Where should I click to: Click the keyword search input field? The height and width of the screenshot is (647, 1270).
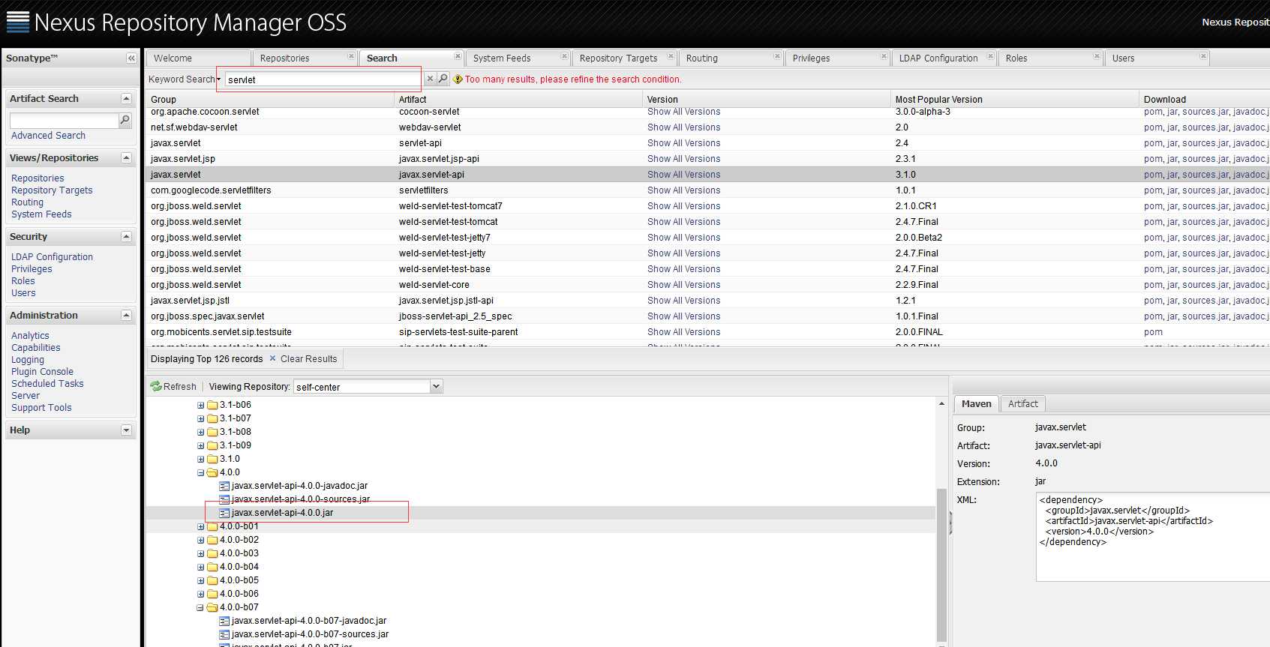click(322, 79)
